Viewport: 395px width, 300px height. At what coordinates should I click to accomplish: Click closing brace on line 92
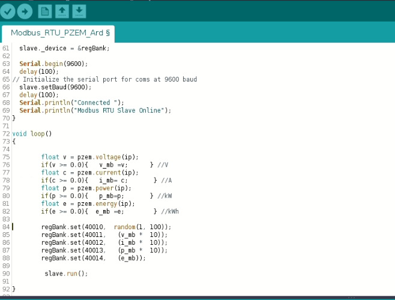[14, 289]
